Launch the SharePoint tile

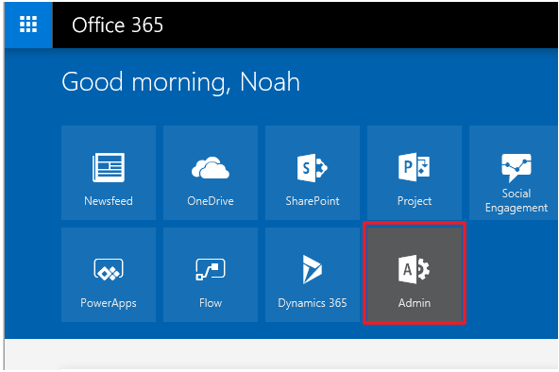pos(313,173)
